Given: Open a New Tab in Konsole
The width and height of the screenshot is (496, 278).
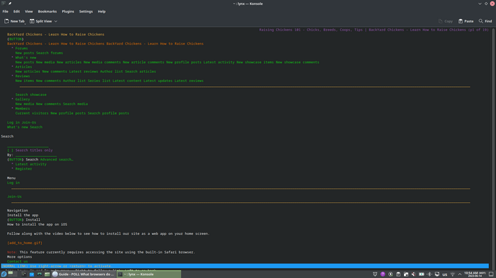Looking at the screenshot, I should (x=14, y=21).
